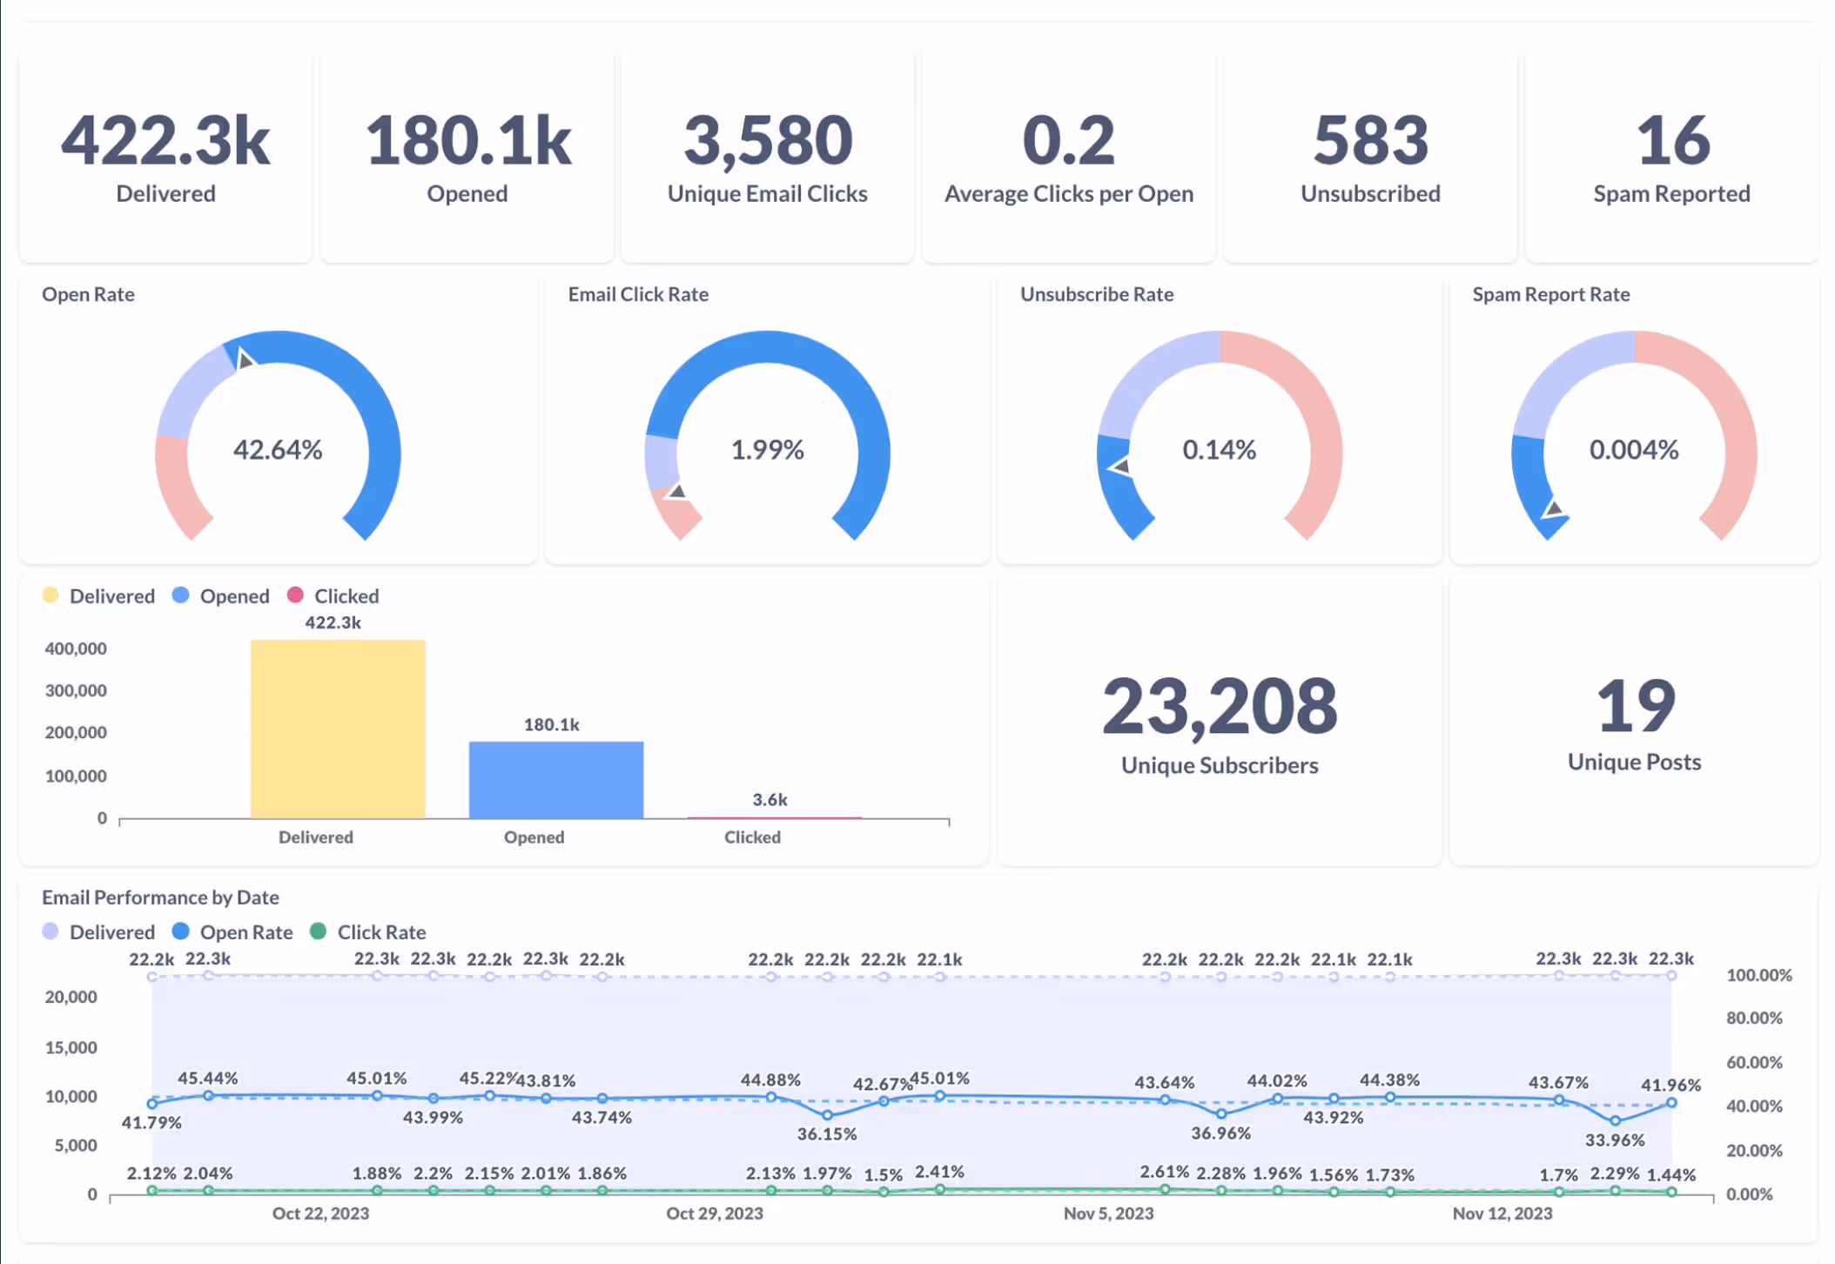This screenshot has width=1835, height=1264.
Task: Click the Open Rate gauge needle marker
Action: tap(245, 359)
